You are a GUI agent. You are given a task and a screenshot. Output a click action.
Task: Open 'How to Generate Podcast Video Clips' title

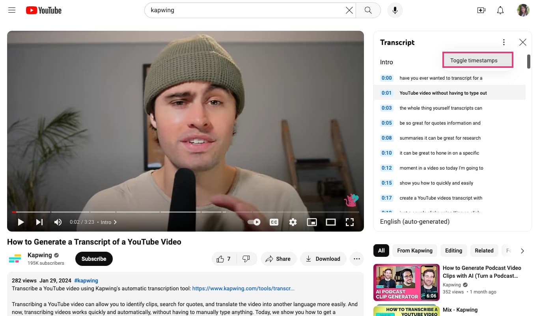(482, 272)
